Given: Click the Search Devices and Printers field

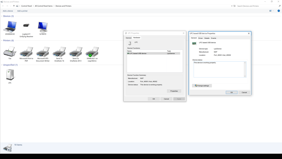Looking at the screenshot, I should point(257,6).
